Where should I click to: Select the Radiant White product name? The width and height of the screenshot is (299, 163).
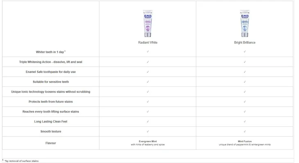click(x=147, y=42)
